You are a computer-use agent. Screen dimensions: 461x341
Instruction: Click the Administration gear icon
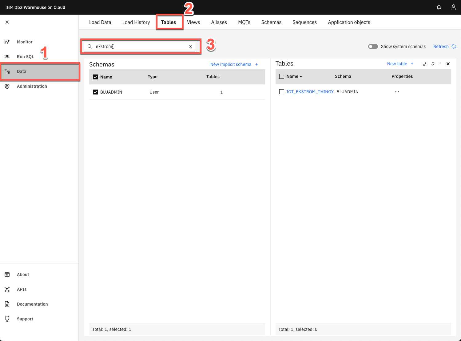(x=7, y=86)
